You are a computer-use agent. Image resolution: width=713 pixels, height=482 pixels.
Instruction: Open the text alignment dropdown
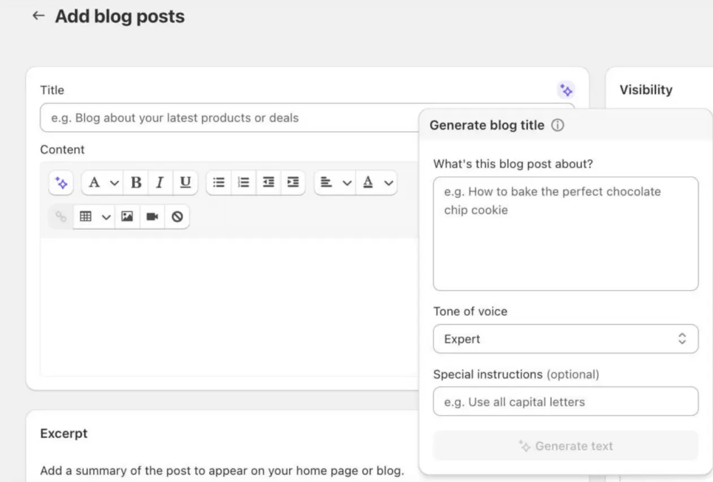[335, 183]
